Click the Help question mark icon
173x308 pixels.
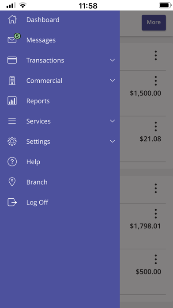pyautogui.click(x=12, y=162)
